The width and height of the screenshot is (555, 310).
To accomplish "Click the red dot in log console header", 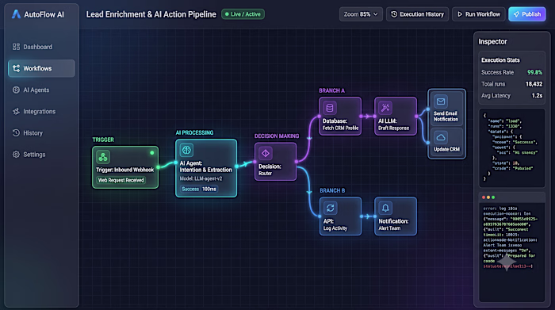I will [484, 197].
